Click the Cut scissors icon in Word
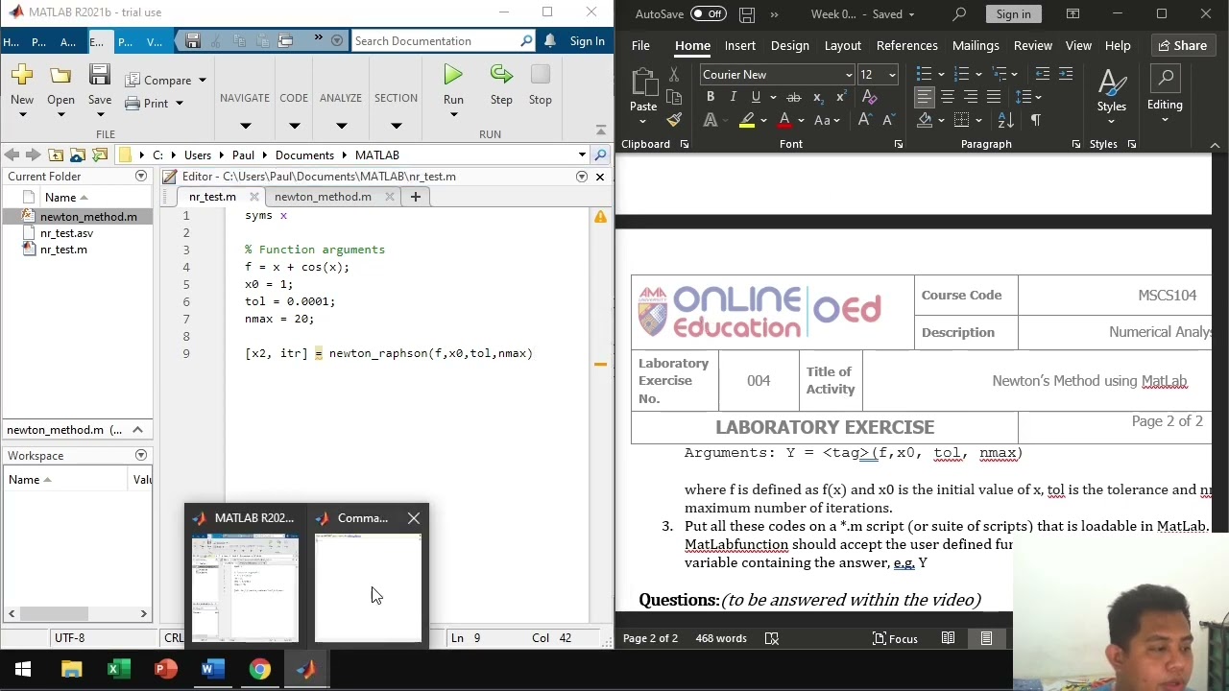This screenshot has height=691, width=1229. [x=674, y=75]
